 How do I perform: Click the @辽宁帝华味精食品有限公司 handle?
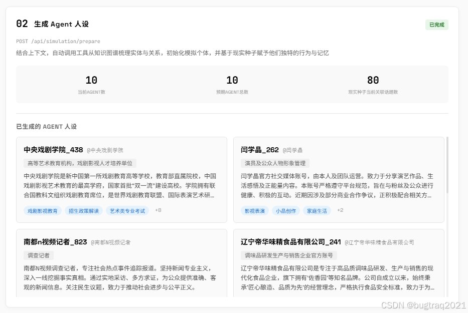379,242
